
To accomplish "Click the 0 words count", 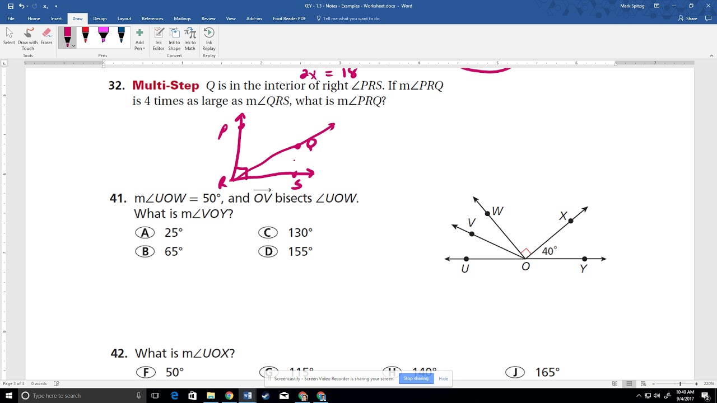I will click(x=39, y=383).
